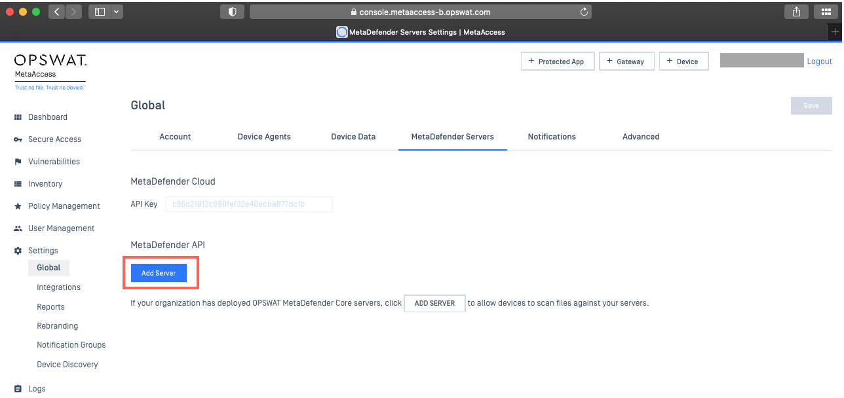Click the Global page heading
844x398 pixels.
click(x=148, y=105)
